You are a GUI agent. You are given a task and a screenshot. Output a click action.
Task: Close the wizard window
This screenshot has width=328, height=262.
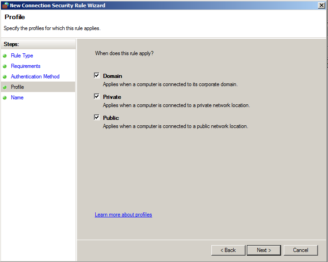[x=322, y=5]
